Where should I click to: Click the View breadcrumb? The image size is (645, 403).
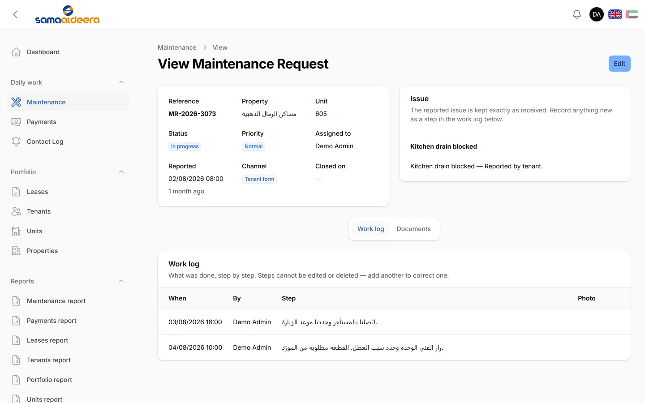tap(220, 47)
